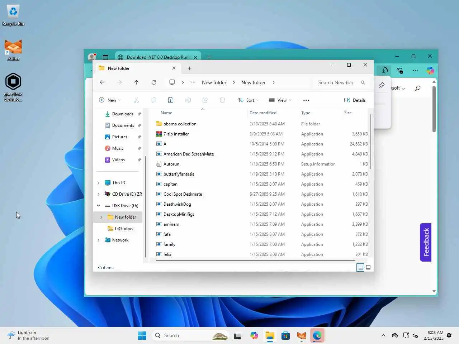The image size is (459, 344).
Task: Click pin icon in Edge downloads flyout
Action: pyautogui.click(x=382, y=85)
